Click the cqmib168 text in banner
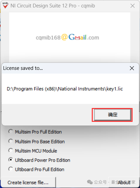Image resolution: width=140 pixels, height=188 pixels. (x=48, y=38)
